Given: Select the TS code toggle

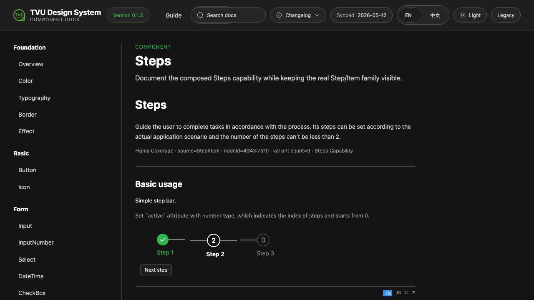Looking at the screenshot, I should (388, 293).
